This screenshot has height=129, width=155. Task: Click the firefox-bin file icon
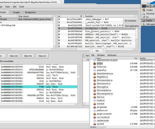pyautogui.click(x=94, y=67)
